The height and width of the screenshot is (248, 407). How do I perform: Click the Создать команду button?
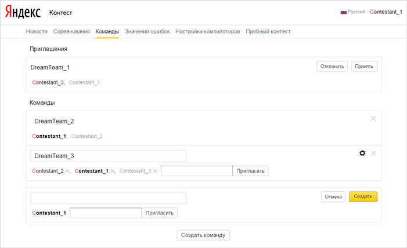pos(203,235)
